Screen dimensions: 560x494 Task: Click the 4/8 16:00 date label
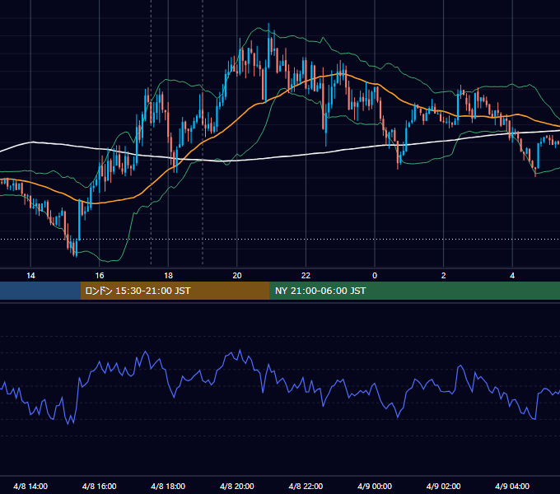100,486
